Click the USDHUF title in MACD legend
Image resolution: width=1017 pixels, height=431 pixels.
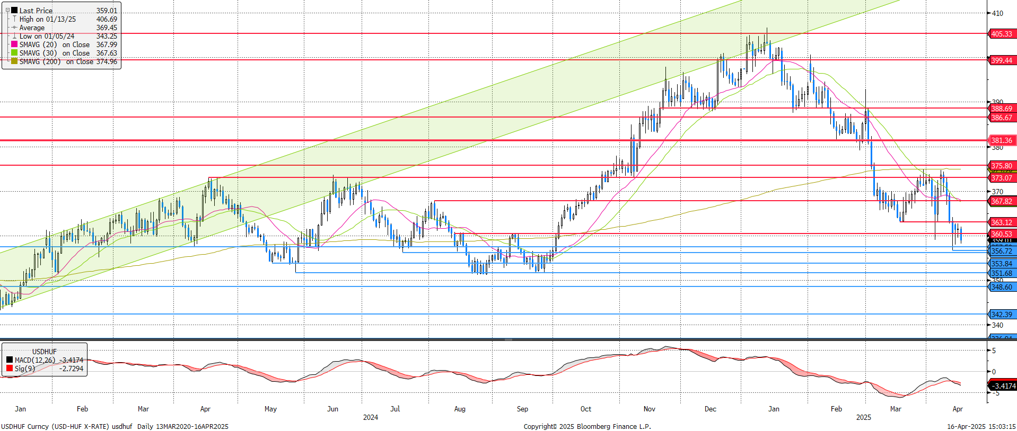(x=44, y=352)
